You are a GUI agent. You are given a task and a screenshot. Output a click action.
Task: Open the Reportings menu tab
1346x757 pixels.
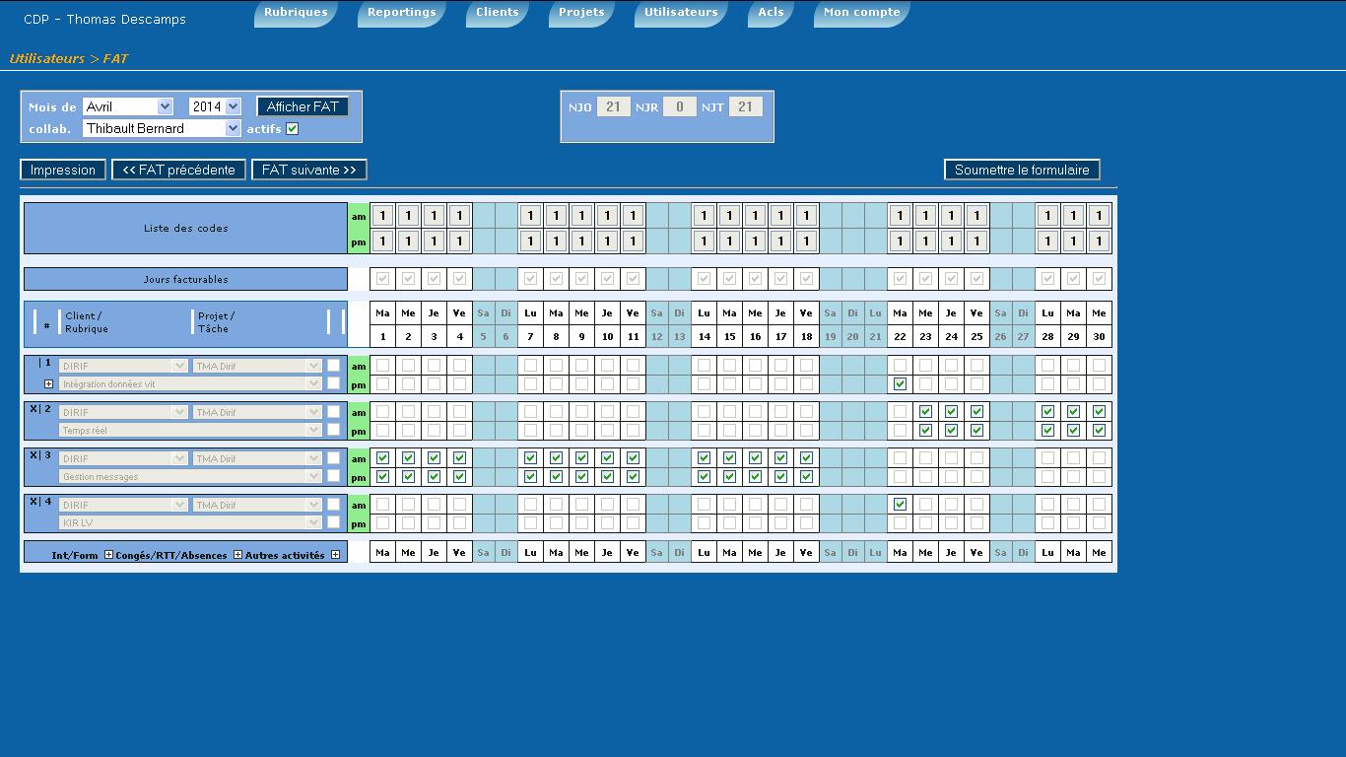(401, 13)
